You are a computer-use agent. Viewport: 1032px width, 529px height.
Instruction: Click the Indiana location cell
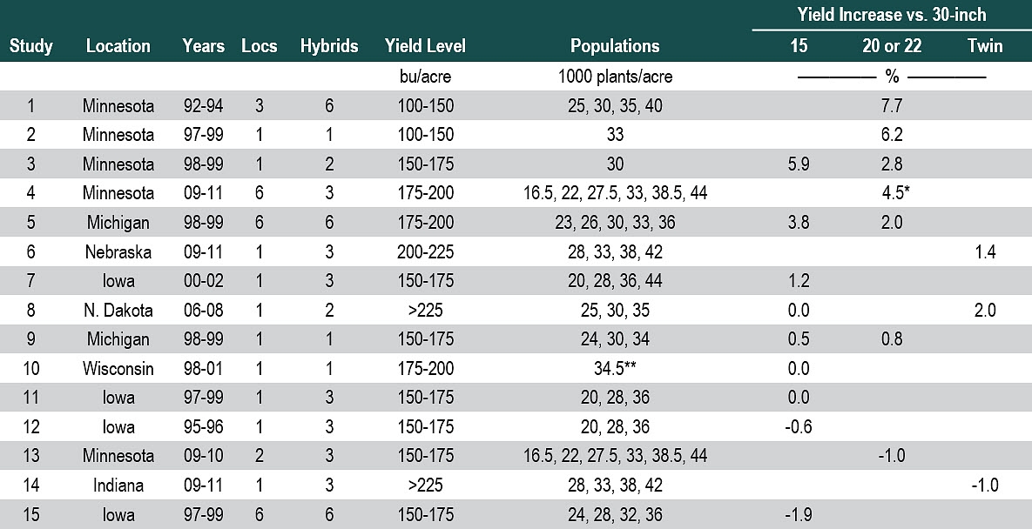pyautogui.click(x=118, y=485)
